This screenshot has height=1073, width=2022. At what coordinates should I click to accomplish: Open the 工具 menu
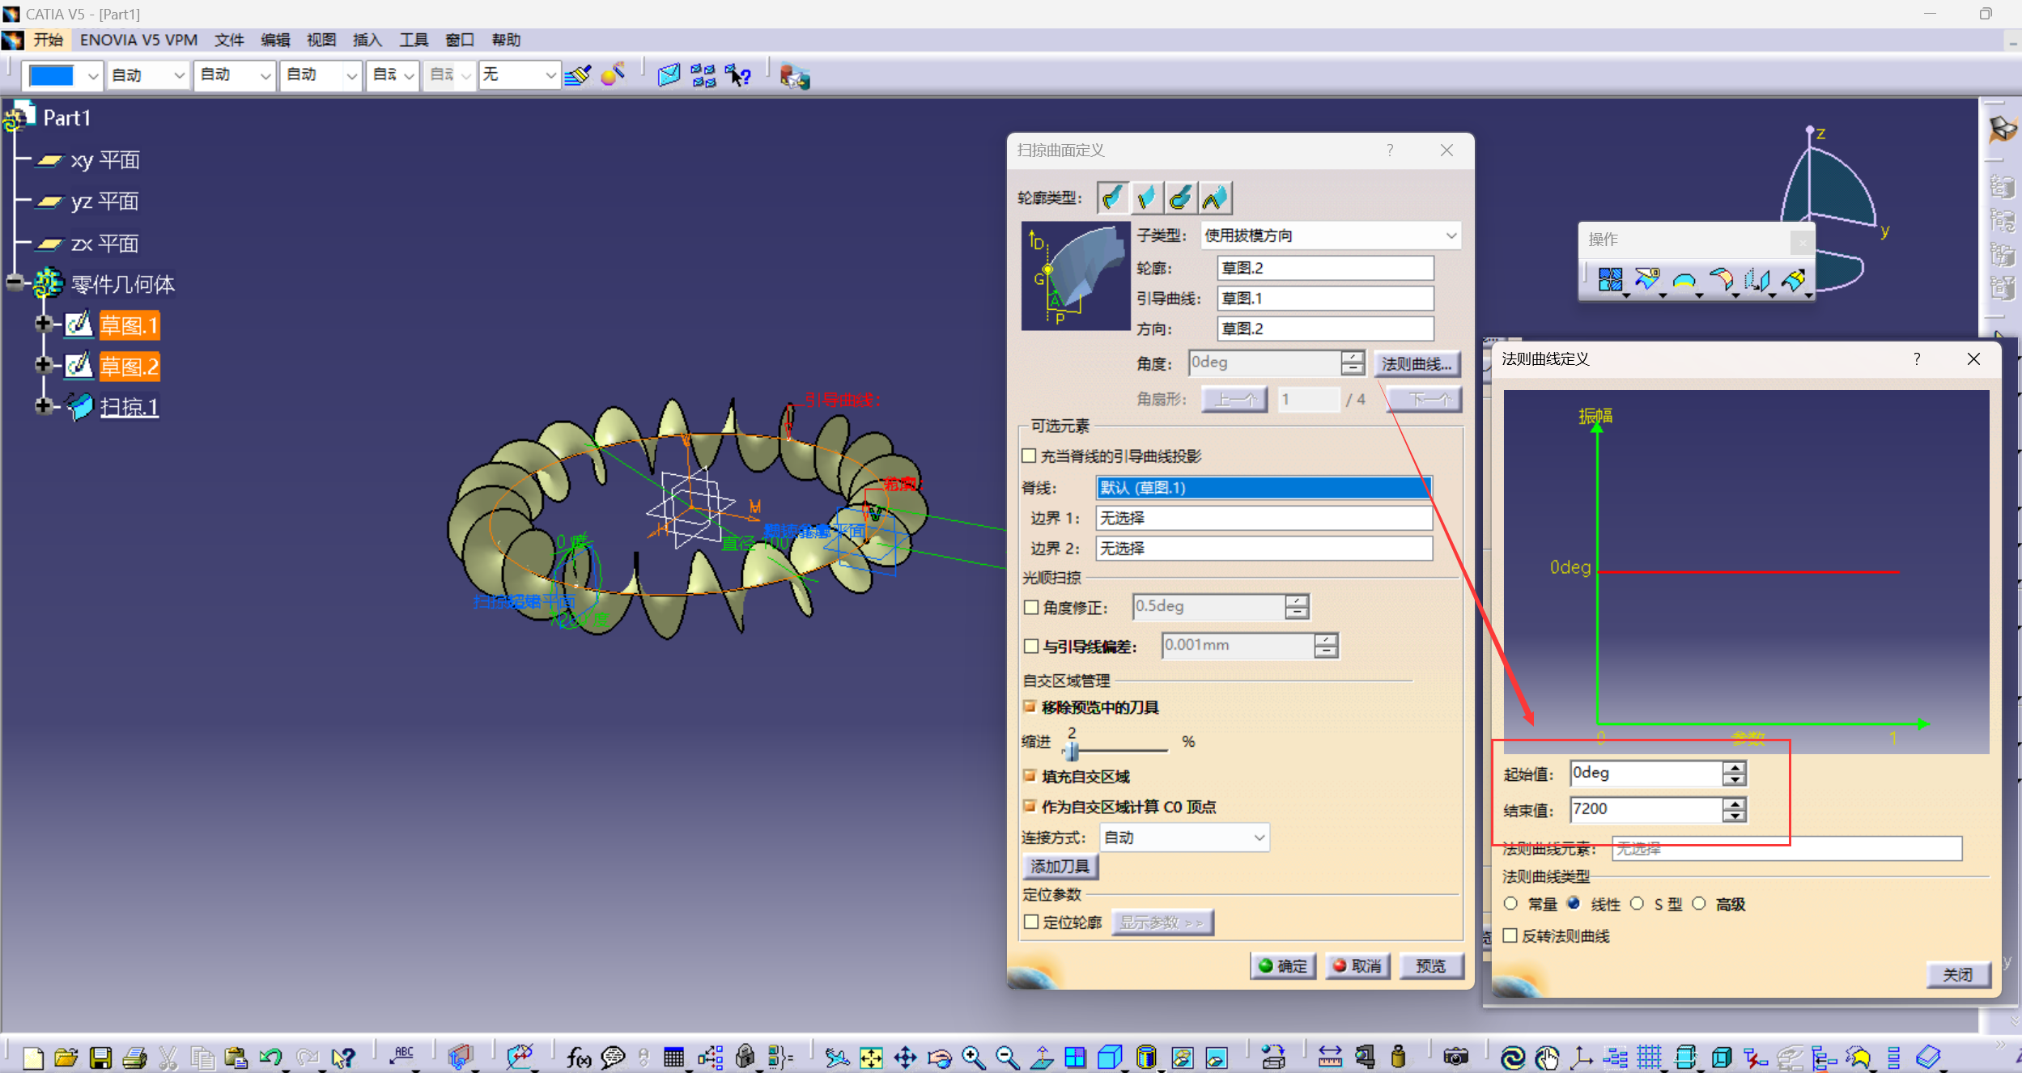(x=413, y=40)
